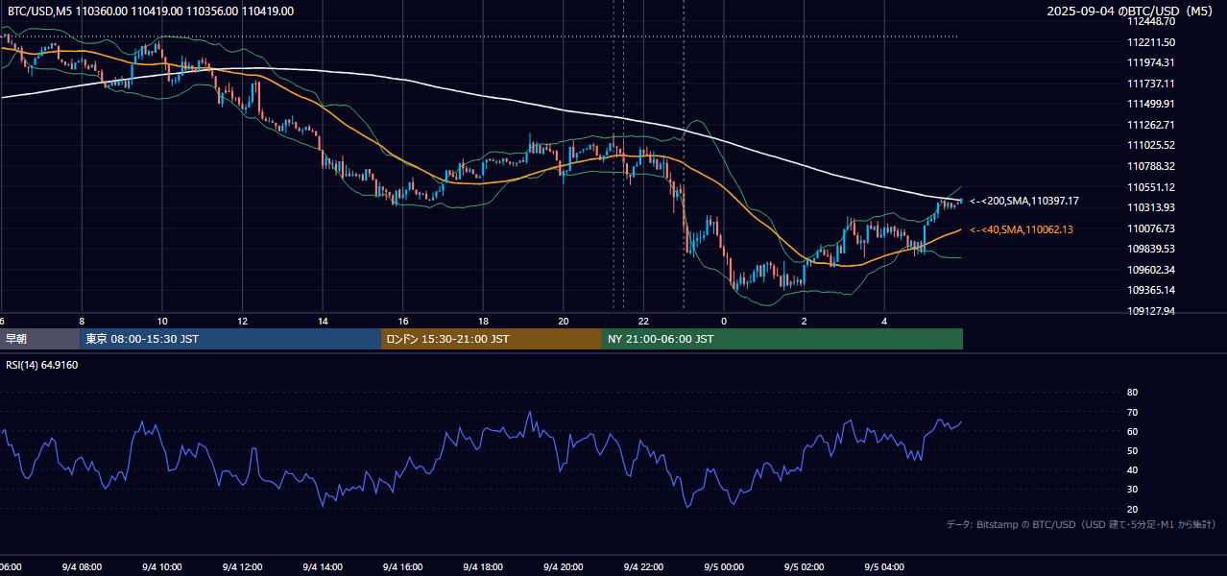This screenshot has width=1227, height=576.
Task: Click the RSI axis value 30
Action: click(1132, 490)
